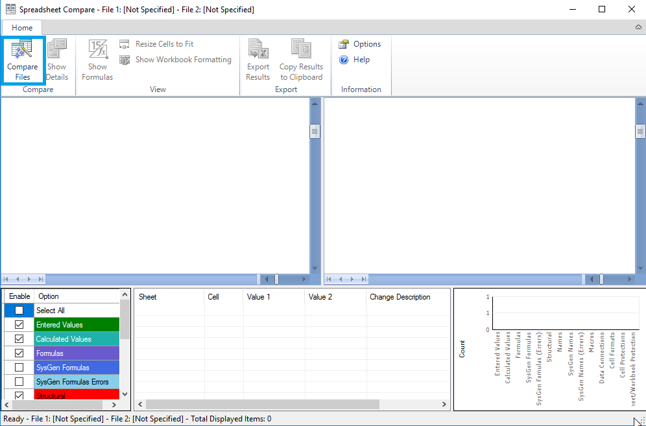Open the Help icon
Viewport: 646px width, 426px height.
coord(344,60)
